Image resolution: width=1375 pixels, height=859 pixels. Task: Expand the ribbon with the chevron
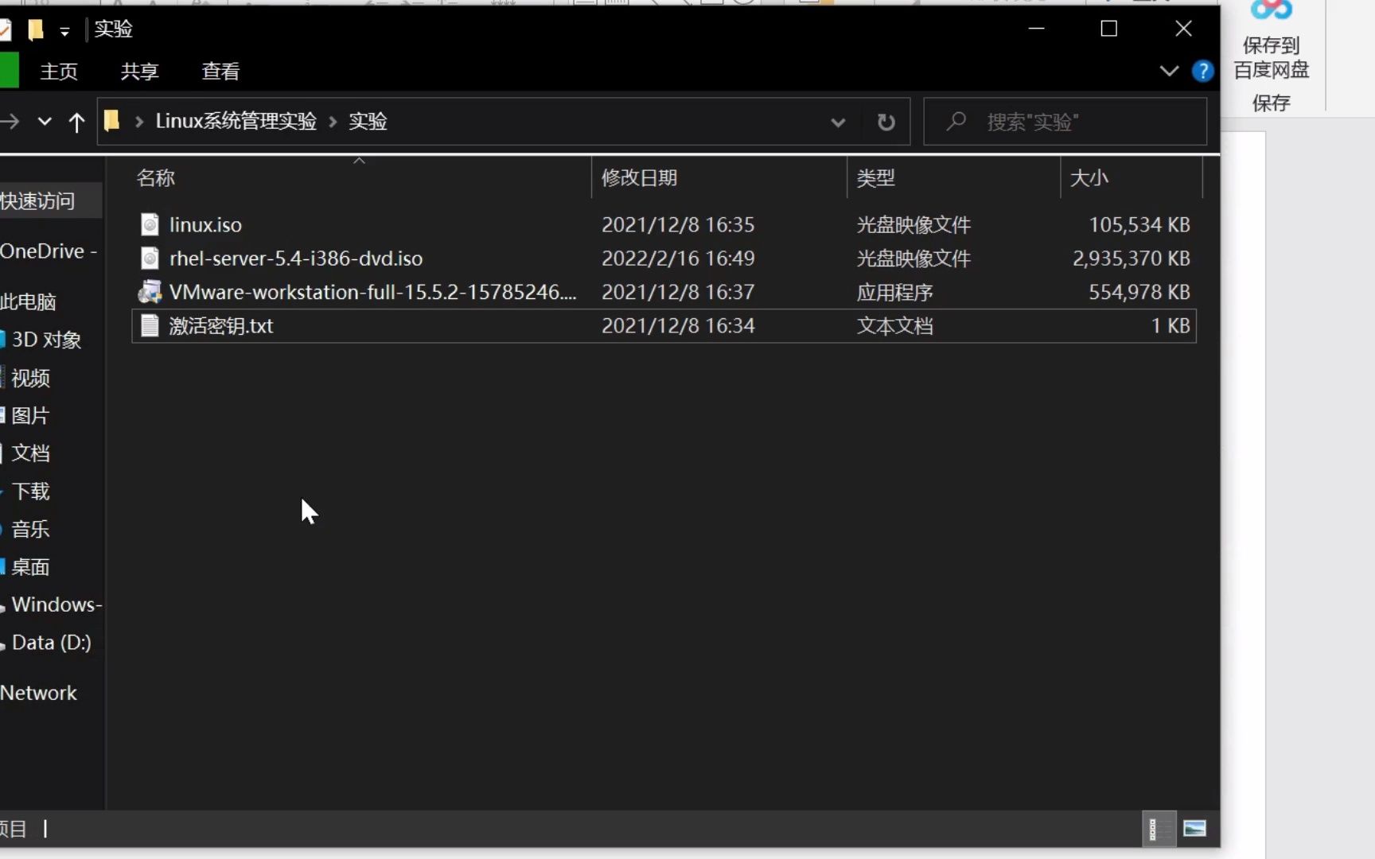click(1169, 71)
